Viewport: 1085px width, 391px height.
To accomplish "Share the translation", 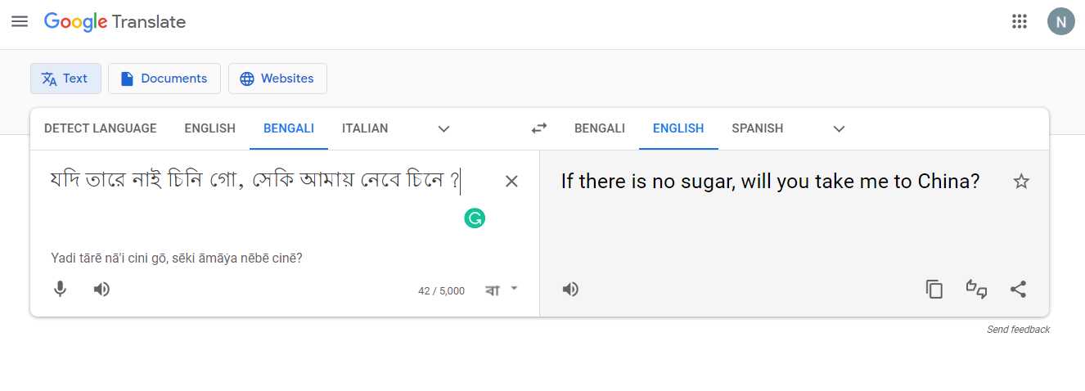I will [1018, 289].
